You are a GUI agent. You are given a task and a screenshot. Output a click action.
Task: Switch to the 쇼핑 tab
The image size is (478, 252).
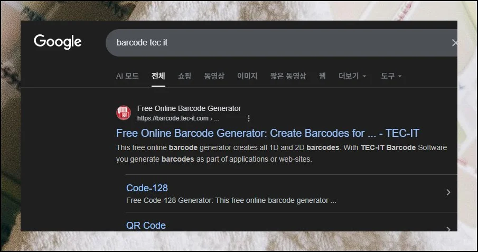pyautogui.click(x=184, y=76)
